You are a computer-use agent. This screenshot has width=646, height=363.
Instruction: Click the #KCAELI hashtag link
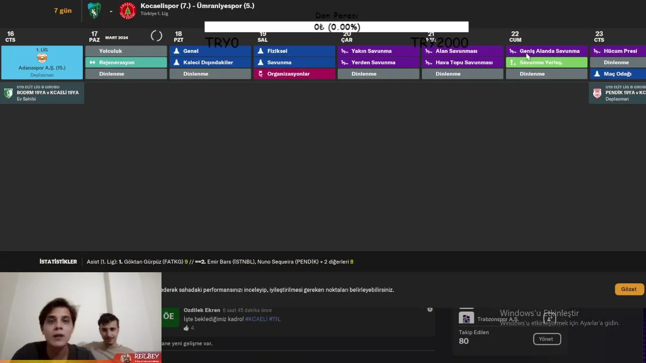[x=256, y=319]
